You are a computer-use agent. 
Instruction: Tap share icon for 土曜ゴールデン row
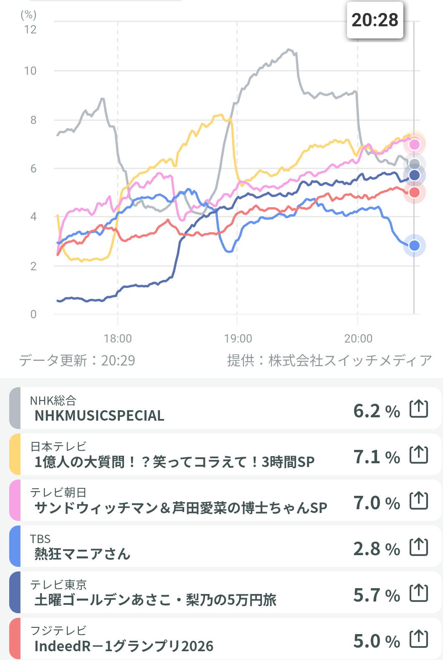(x=419, y=593)
